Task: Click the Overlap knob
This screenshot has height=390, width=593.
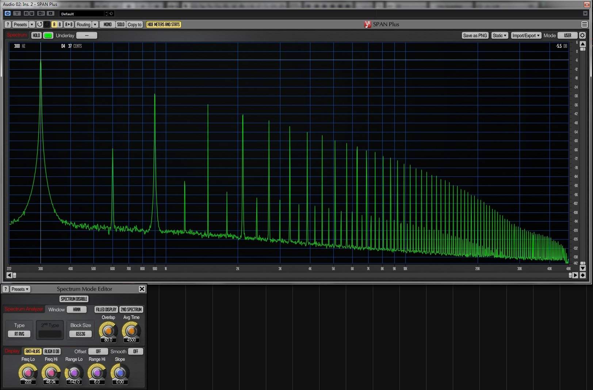Action: [x=108, y=330]
